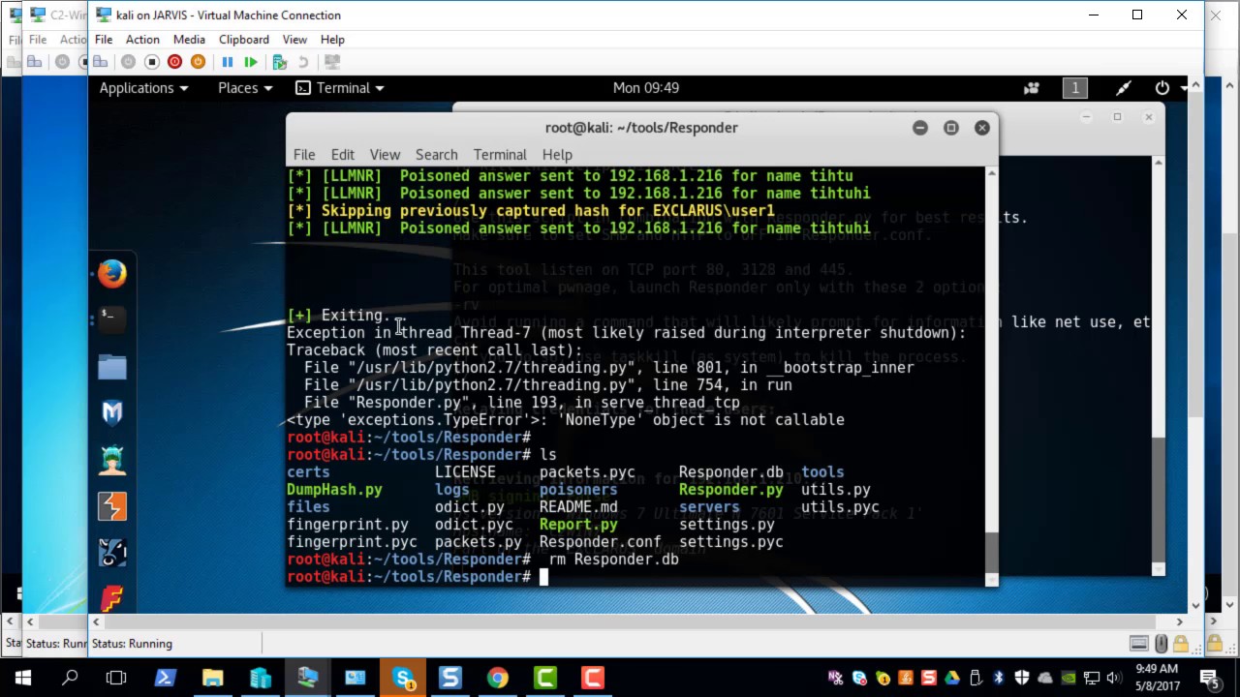
Task: Click the VM window vertical scrollbar
Action: (x=1195, y=344)
